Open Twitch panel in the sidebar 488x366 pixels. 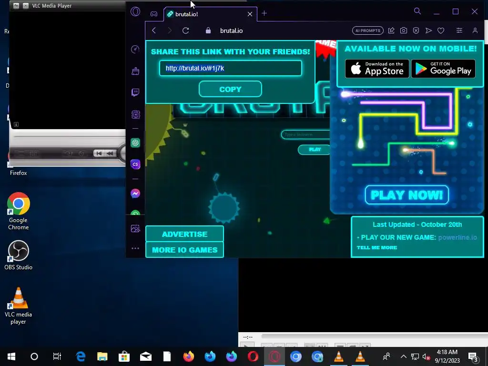135,92
